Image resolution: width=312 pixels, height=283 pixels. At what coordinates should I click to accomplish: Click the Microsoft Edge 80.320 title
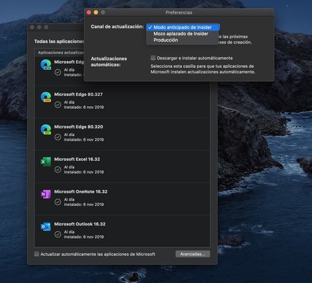78,127
